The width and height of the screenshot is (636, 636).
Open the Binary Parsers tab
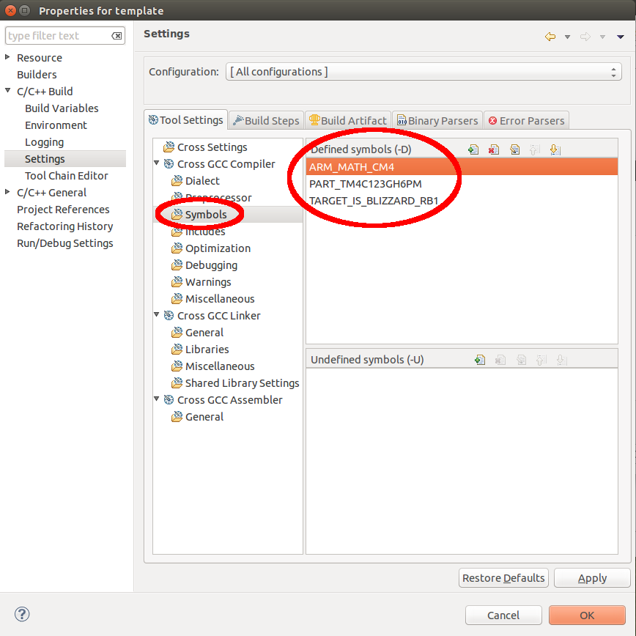pyautogui.click(x=437, y=119)
